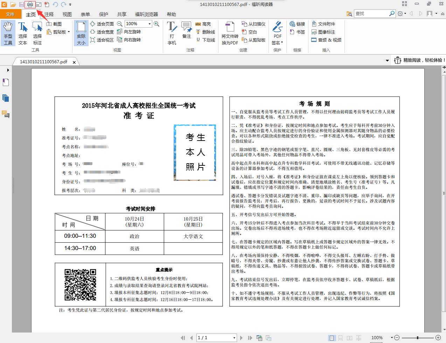This screenshot has height=343, width=446.
Task: Click the zoom slider in status bar
Action: tap(417, 338)
